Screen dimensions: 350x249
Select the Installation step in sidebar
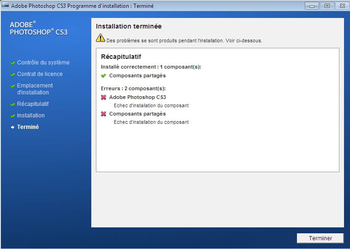pos(31,116)
